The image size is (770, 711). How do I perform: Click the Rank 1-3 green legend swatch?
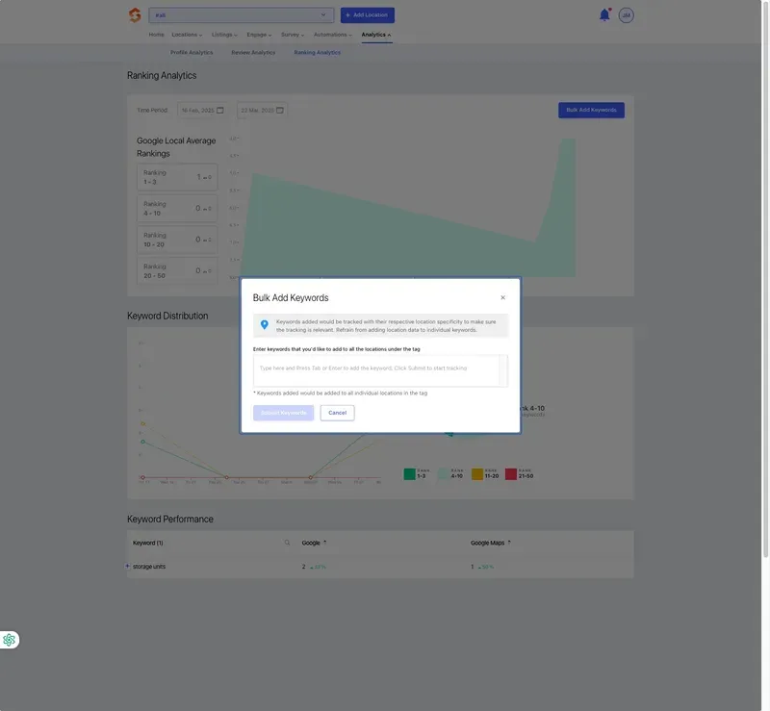pos(410,473)
